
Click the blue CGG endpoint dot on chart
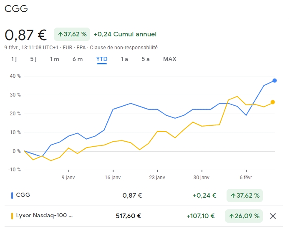275,80
